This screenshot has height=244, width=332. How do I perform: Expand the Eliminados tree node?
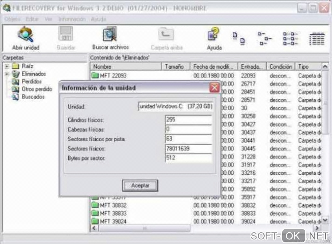(x=7, y=74)
